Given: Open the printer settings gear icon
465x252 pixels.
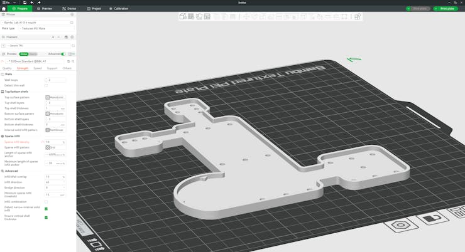Looking at the screenshot, I should (72, 14).
